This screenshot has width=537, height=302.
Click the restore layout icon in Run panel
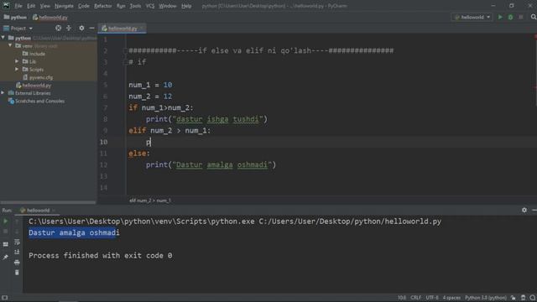pos(6,244)
